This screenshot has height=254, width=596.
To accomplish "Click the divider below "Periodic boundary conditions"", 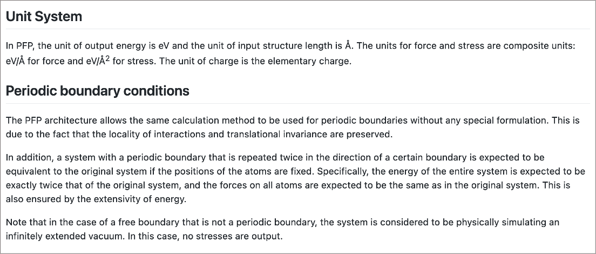I will 297,103.
